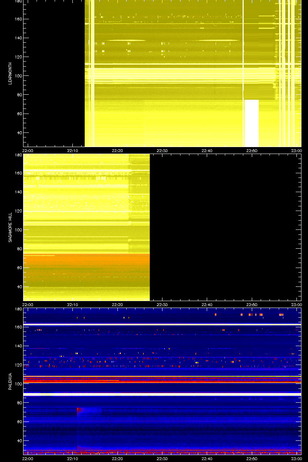This screenshot has height=462, width=308.
Task: Click the bright white band near 88 MHz in Palehua
Action: [162, 395]
